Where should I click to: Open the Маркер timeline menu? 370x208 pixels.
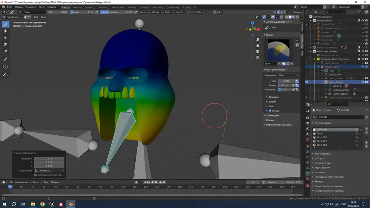[55, 182]
